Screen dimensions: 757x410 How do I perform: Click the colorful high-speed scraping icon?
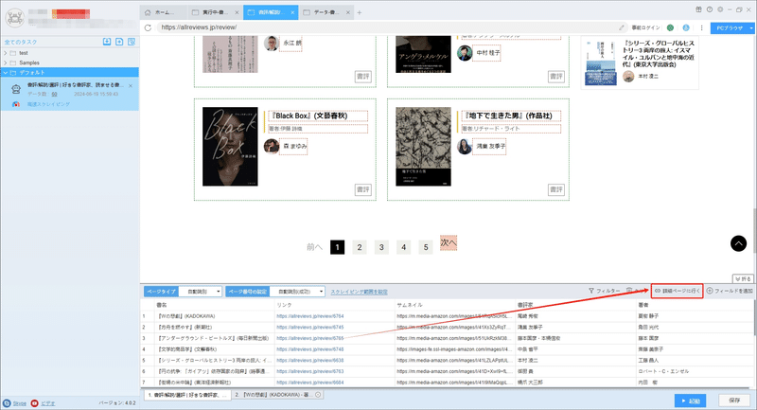coord(16,104)
